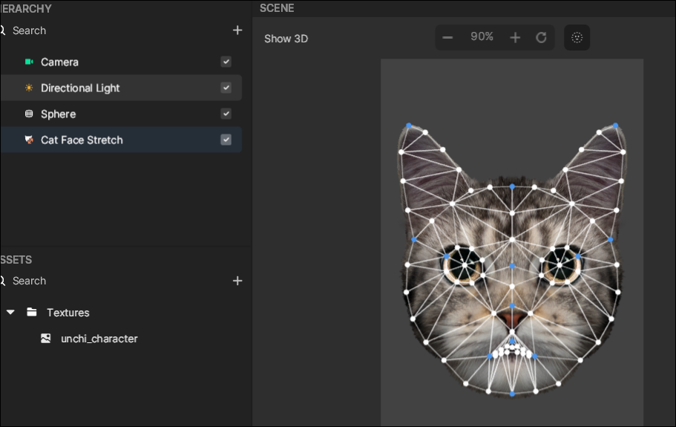The width and height of the screenshot is (676, 427).
Task: Add a new asset in Assets panel
Action: tap(237, 281)
